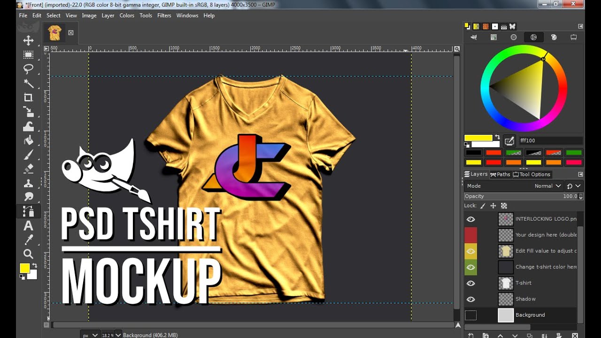601x338 pixels.
Task: Toggle lock position and size
Action: (x=493, y=206)
